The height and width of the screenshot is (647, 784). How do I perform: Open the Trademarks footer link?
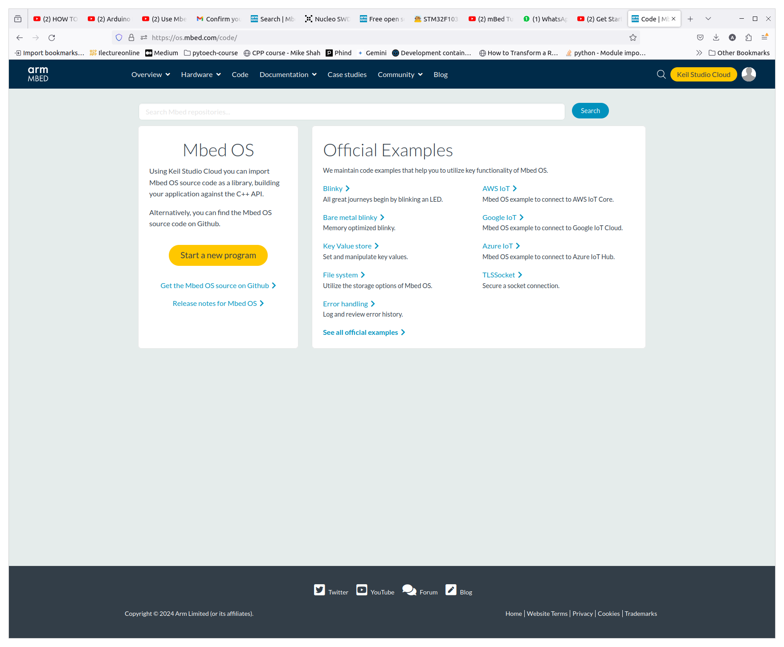[x=641, y=614]
